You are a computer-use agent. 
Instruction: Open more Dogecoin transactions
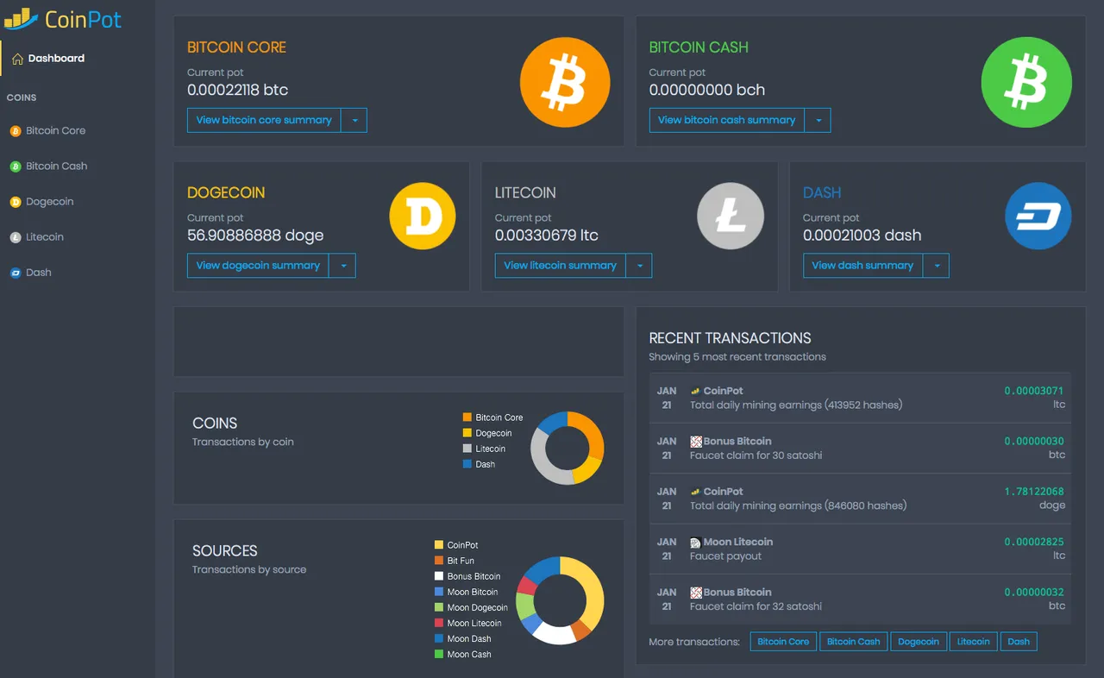[x=918, y=642]
